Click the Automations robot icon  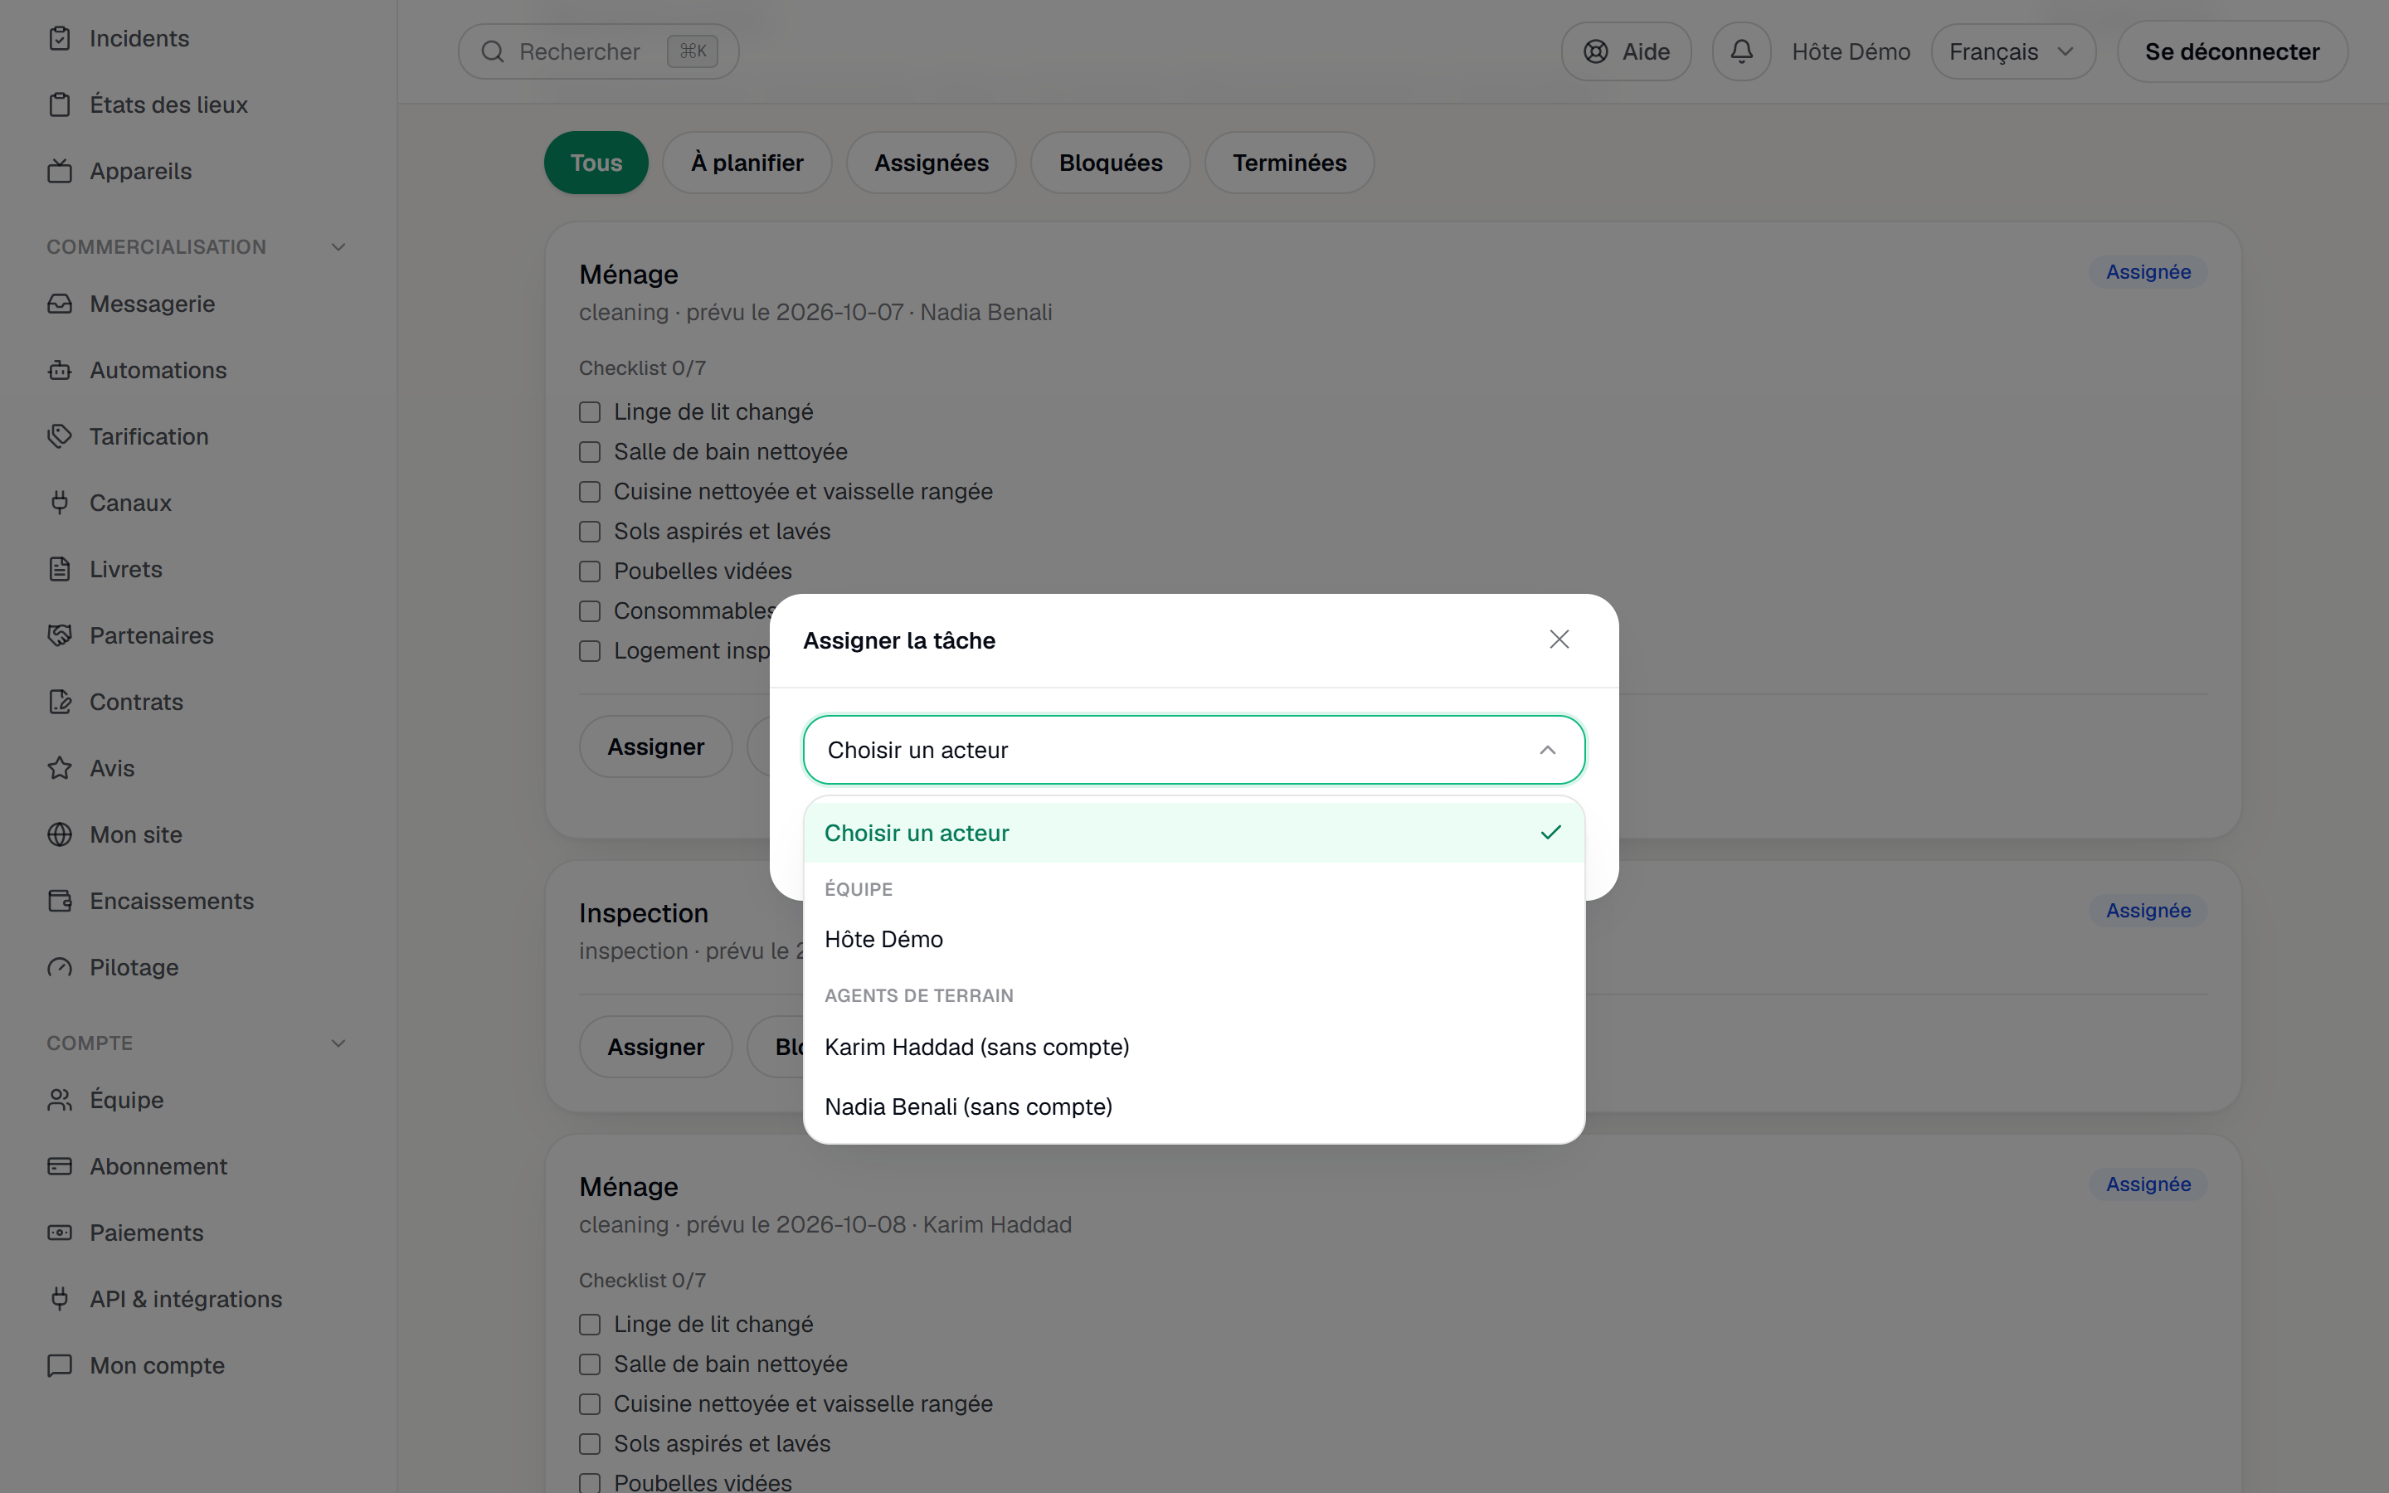click(x=59, y=370)
